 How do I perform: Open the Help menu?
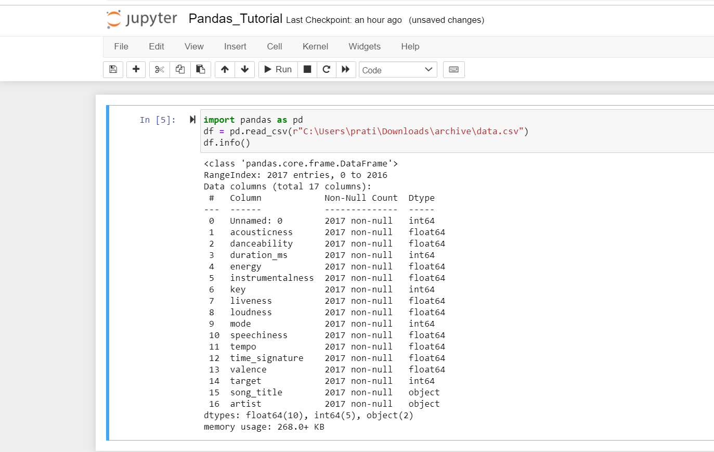[x=410, y=46]
